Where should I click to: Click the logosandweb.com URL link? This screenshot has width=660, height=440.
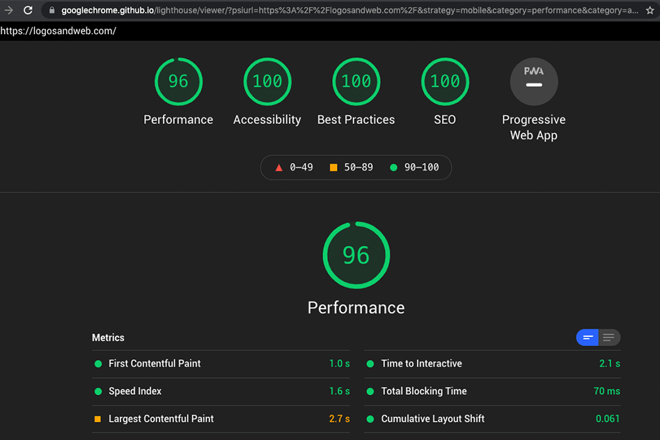(x=58, y=31)
